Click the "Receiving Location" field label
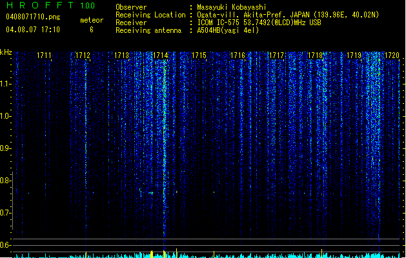Viewport: 406px width, 258px height. [150, 15]
